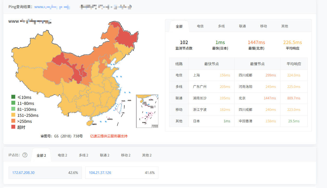Click the yellow 151~250ms legend swatch
The image size is (327, 188).
[13, 115]
